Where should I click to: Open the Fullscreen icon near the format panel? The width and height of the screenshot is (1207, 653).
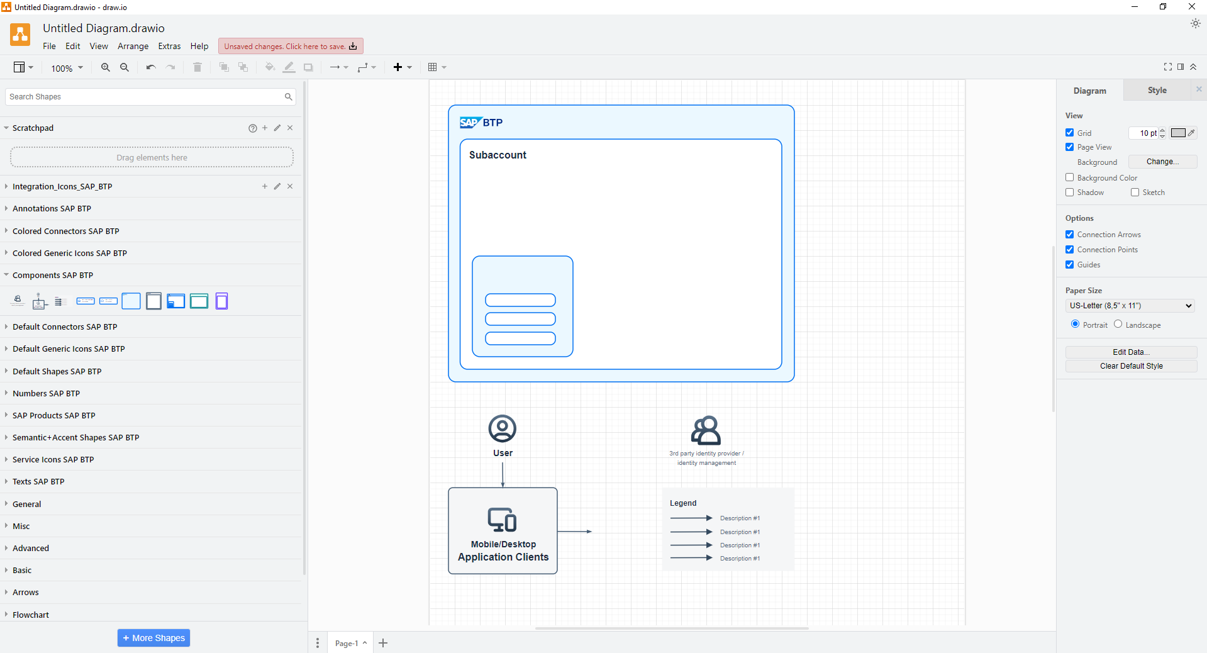tap(1167, 67)
